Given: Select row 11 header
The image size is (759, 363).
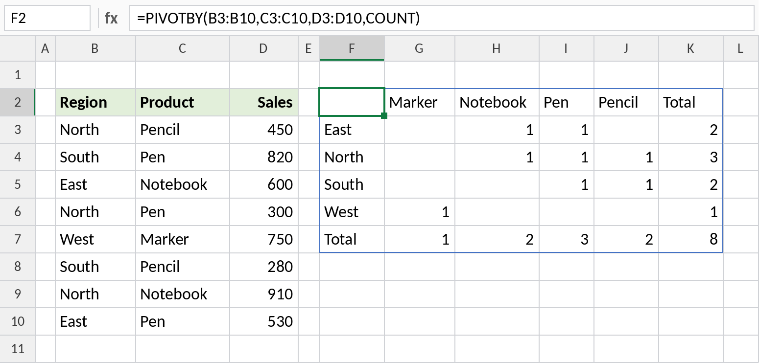Looking at the screenshot, I should (18, 349).
